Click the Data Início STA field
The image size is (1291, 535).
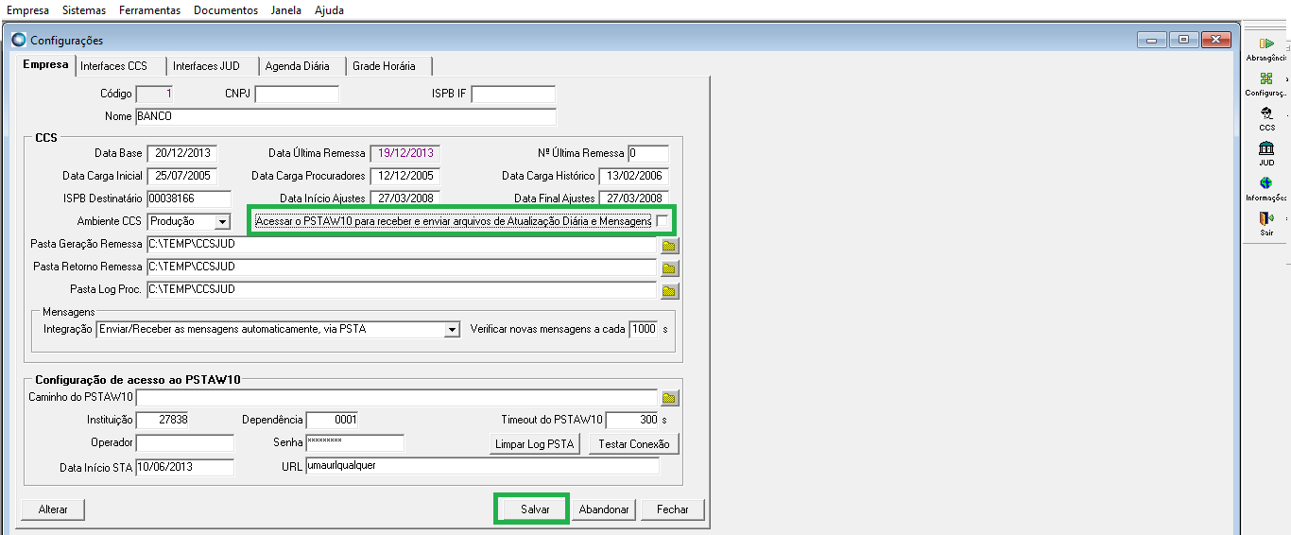(x=184, y=468)
